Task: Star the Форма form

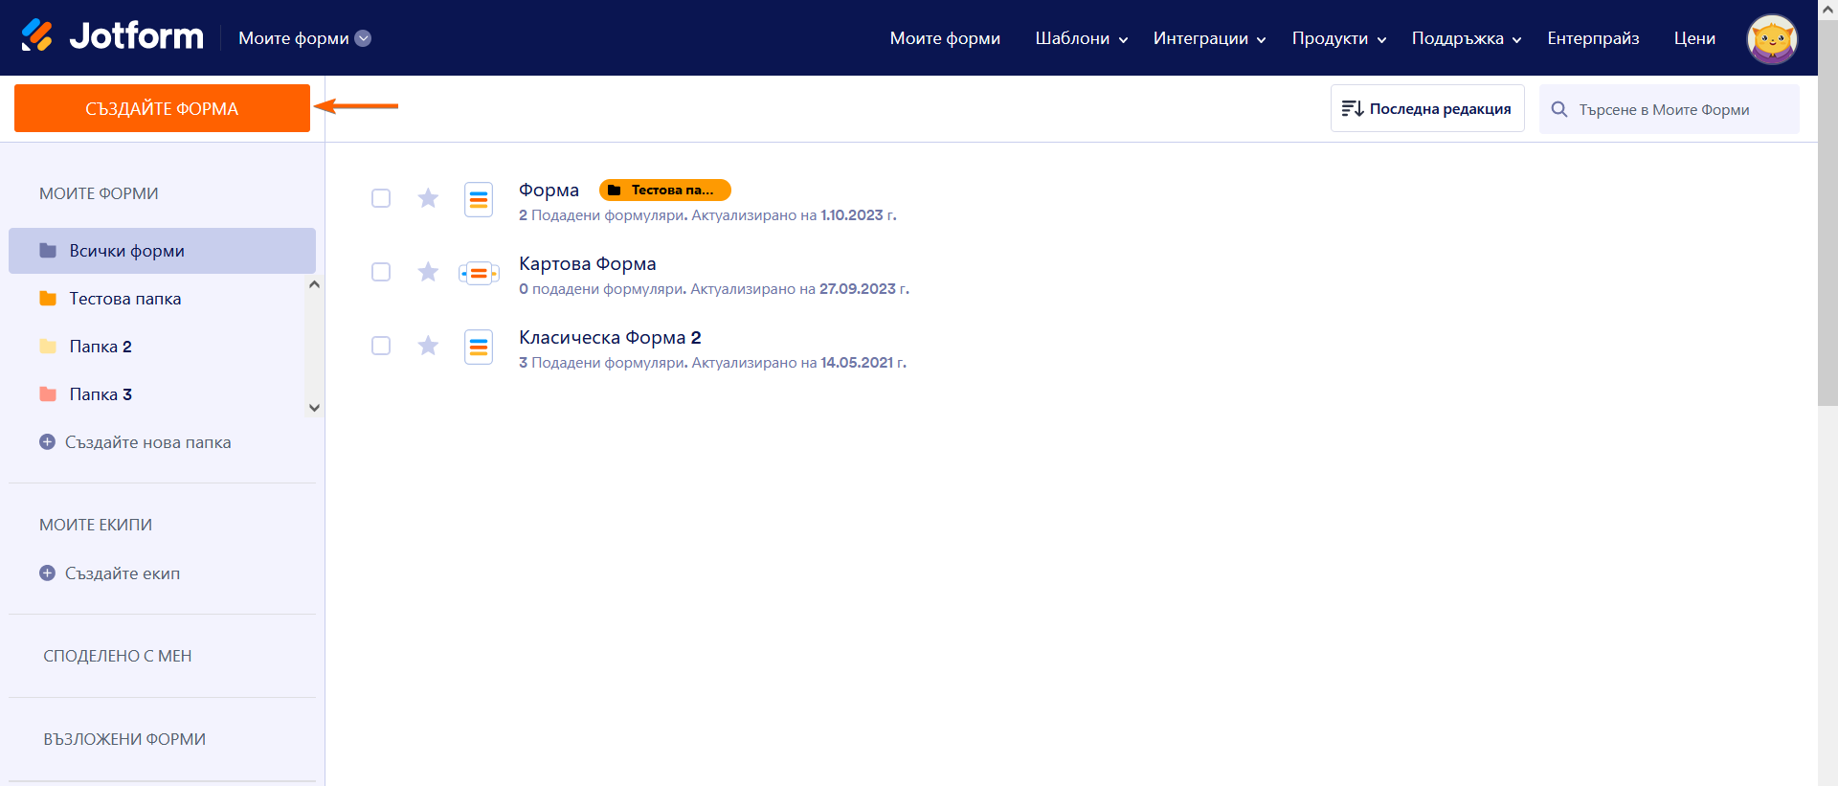Action: tap(428, 198)
